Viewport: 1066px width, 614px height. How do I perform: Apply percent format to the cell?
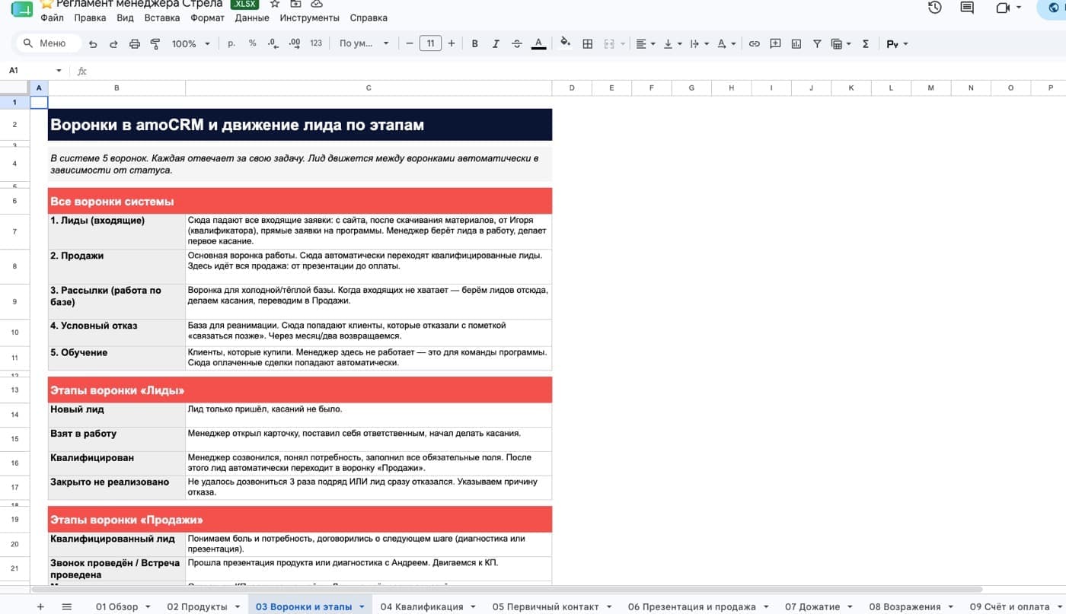(253, 43)
